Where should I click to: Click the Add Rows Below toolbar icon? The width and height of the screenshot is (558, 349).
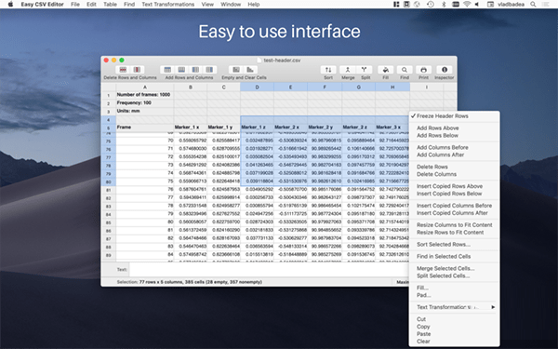pyautogui.click(x=181, y=70)
